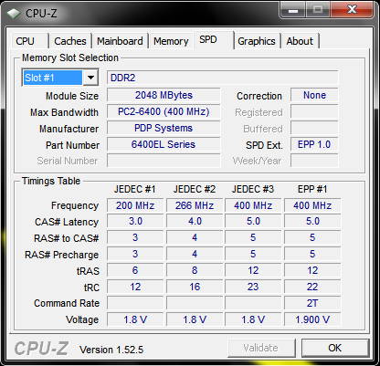The width and height of the screenshot is (380, 366).
Task: Click the JEDEC #3 tRC value 23
Action: (x=253, y=287)
